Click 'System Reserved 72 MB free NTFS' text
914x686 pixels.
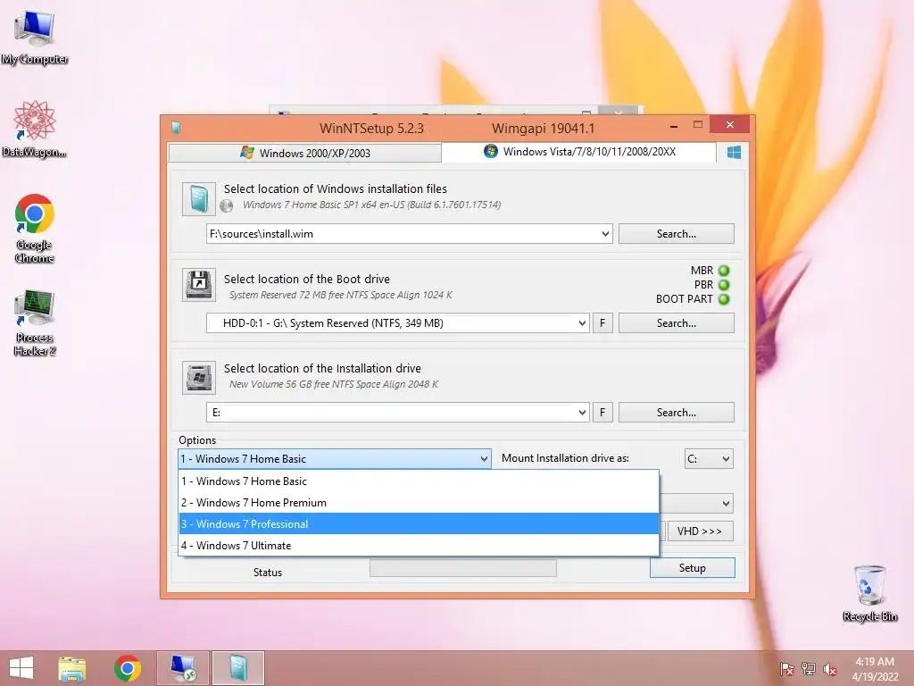pos(341,295)
